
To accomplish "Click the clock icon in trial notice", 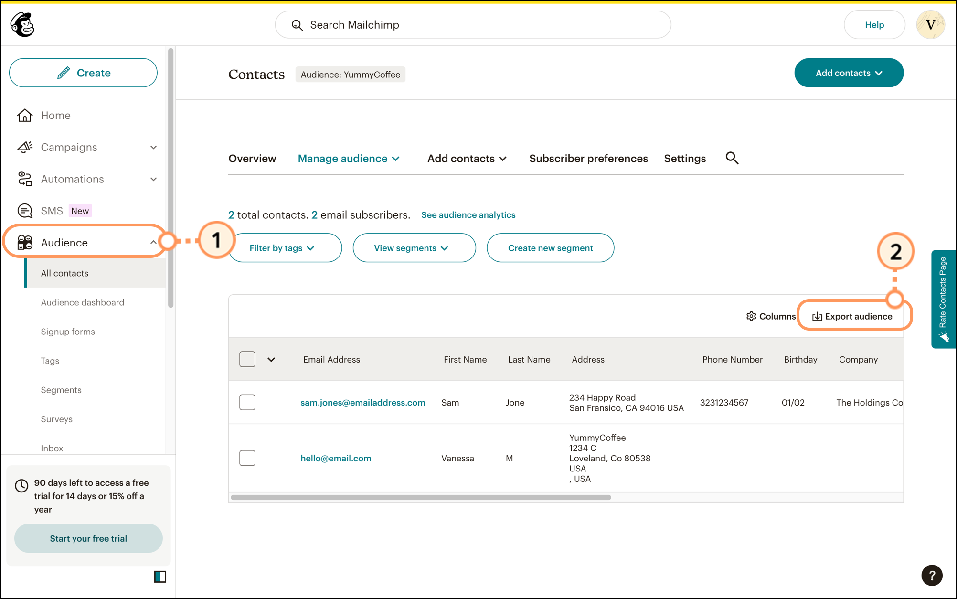I will click(21, 486).
